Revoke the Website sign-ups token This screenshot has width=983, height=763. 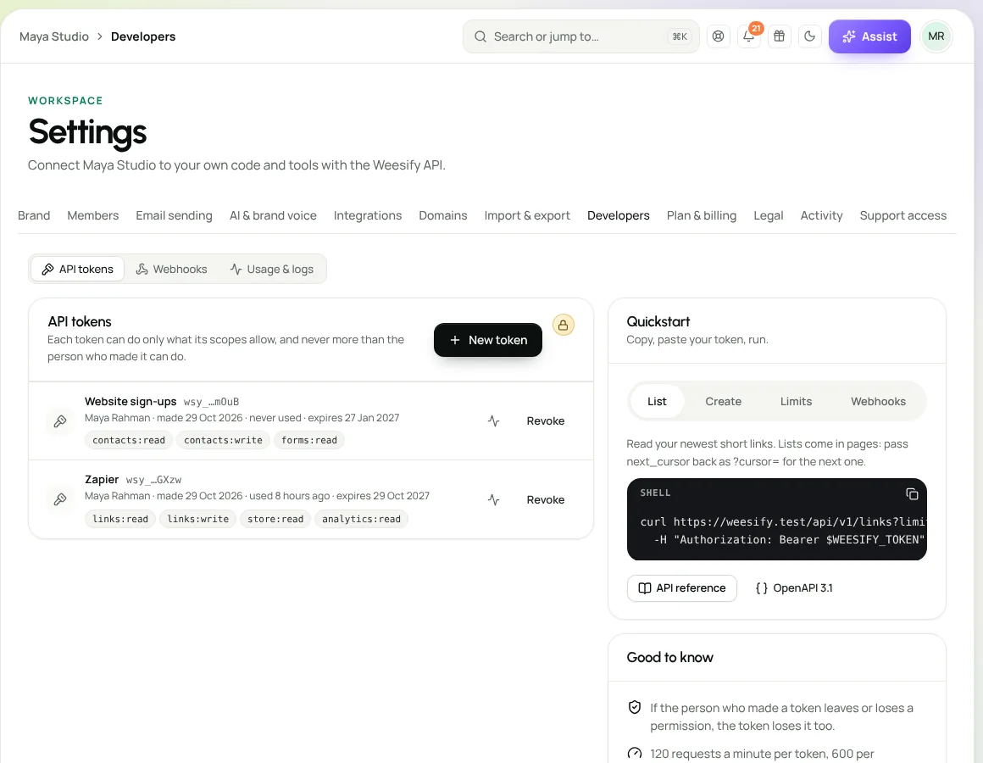[x=546, y=421]
